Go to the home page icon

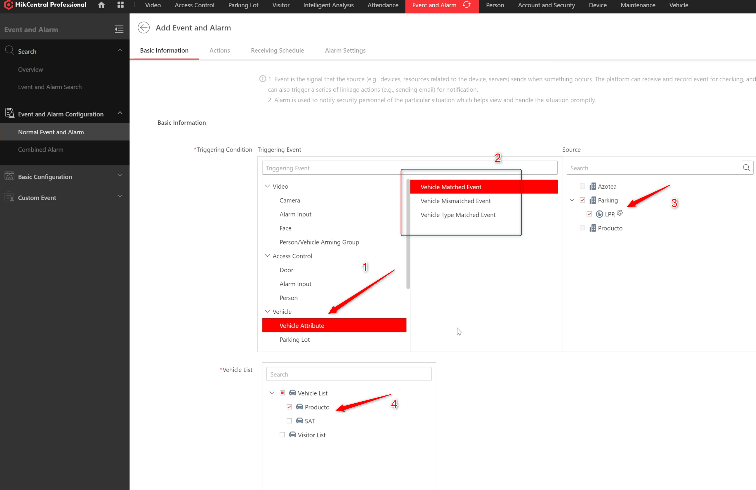point(101,5)
